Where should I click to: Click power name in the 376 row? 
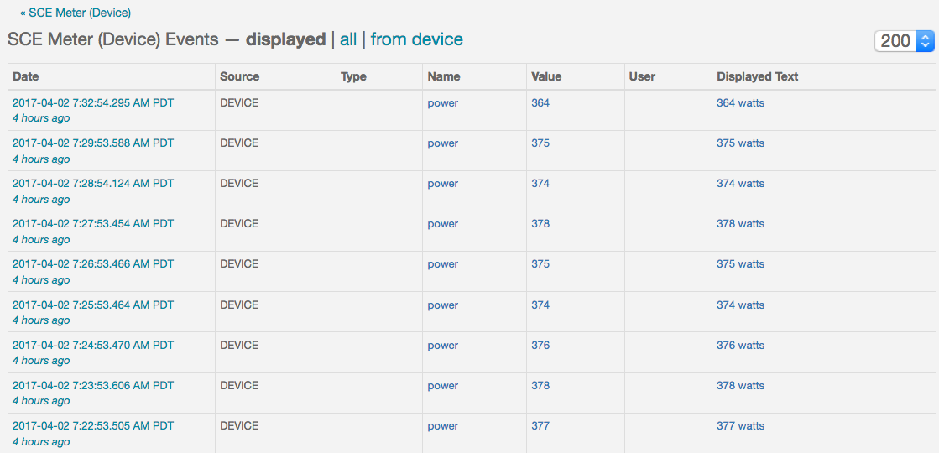pyautogui.click(x=442, y=346)
